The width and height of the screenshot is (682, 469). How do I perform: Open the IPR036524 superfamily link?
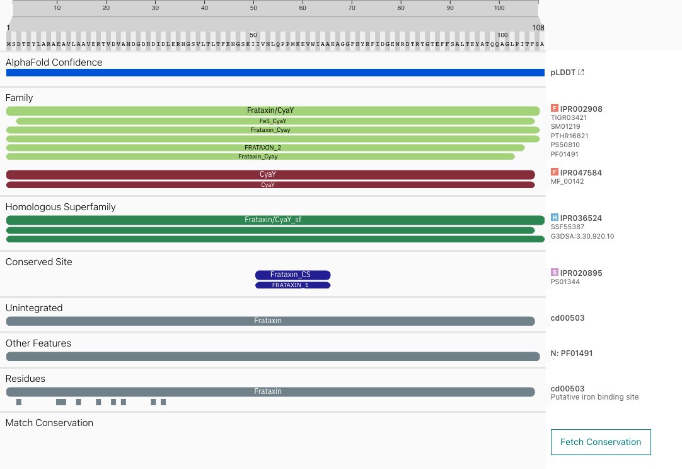point(581,218)
